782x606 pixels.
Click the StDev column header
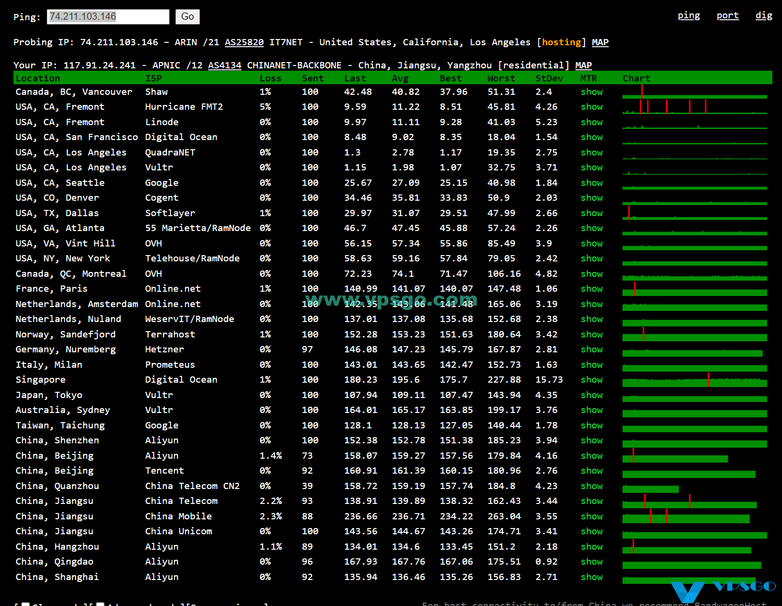tap(549, 78)
